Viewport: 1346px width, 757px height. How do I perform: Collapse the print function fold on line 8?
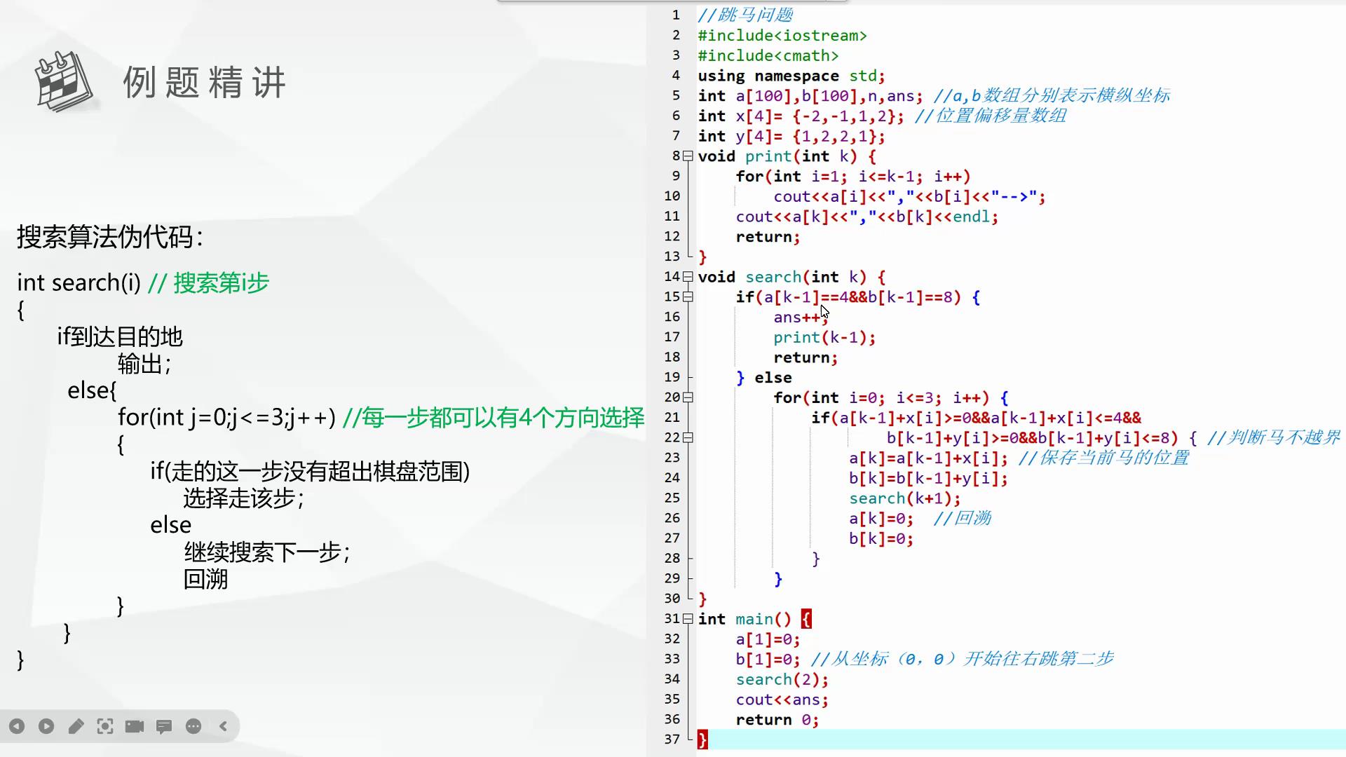click(x=688, y=156)
